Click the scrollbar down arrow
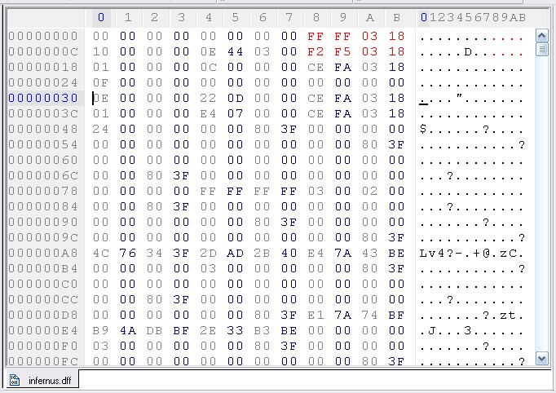The image size is (556, 393). click(541, 358)
